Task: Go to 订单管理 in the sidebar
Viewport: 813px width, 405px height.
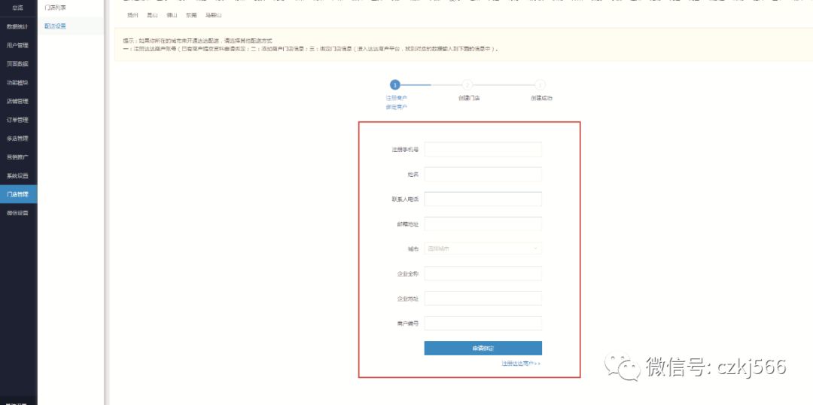Action: click(x=18, y=120)
